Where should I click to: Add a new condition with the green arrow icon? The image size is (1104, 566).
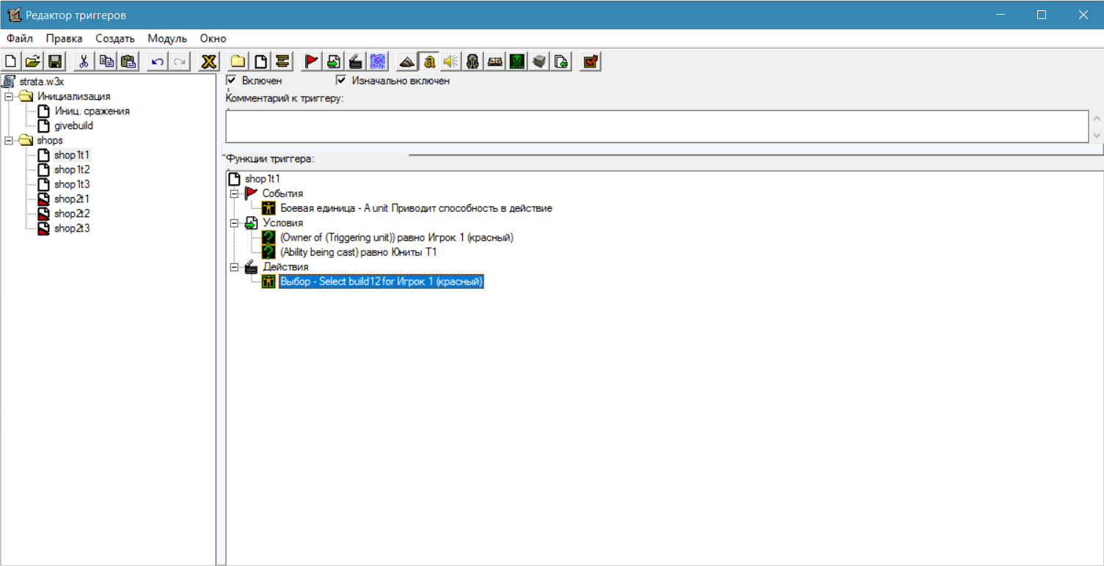tap(334, 62)
